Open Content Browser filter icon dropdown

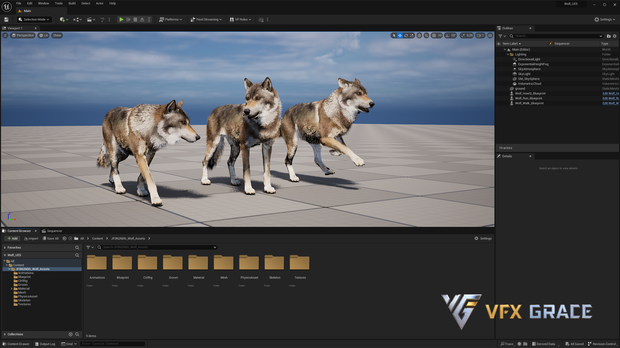(x=90, y=247)
